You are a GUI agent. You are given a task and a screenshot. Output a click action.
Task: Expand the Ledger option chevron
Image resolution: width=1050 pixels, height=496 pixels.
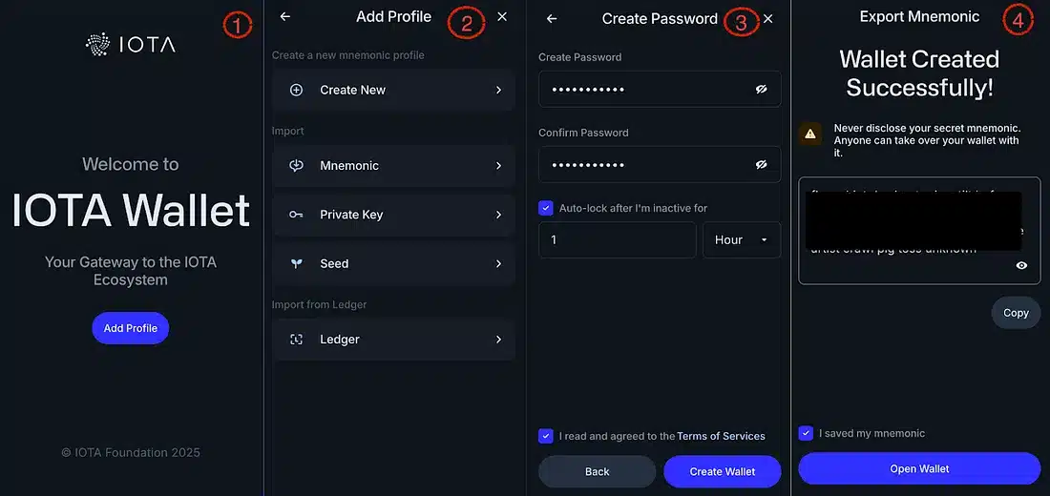point(498,340)
